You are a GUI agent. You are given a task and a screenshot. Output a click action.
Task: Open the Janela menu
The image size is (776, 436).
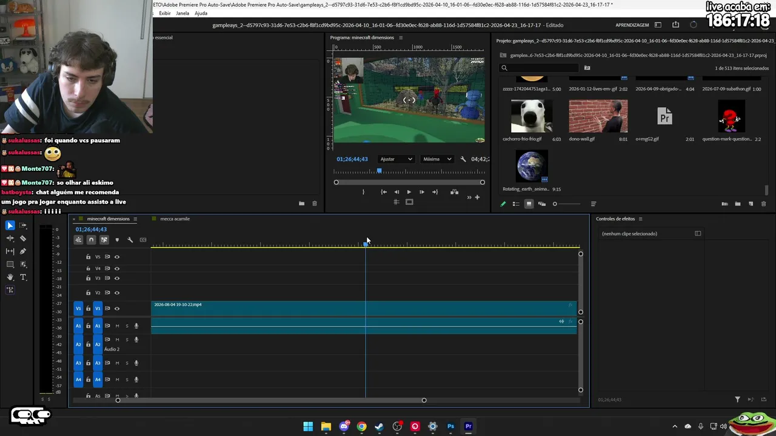click(182, 13)
